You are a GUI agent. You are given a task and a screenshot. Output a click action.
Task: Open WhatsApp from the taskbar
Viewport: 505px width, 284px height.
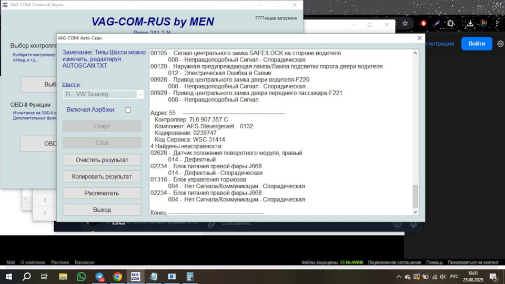coord(81,277)
